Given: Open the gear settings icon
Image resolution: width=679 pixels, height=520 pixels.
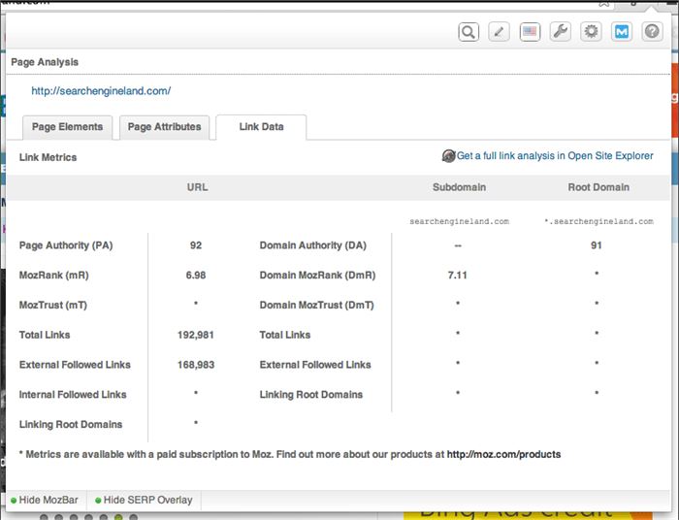Looking at the screenshot, I should click(x=591, y=32).
